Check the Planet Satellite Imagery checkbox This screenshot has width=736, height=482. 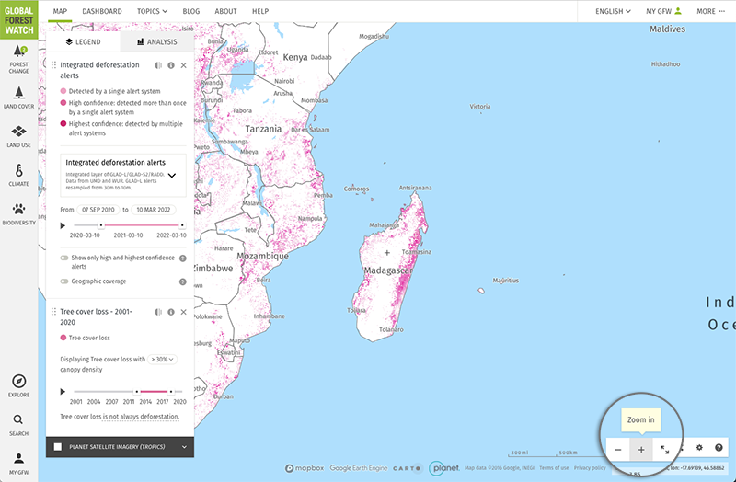pyautogui.click(x=58, y=447)
